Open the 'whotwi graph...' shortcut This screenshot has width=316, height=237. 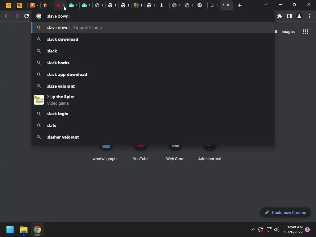[x=106, y=153]
